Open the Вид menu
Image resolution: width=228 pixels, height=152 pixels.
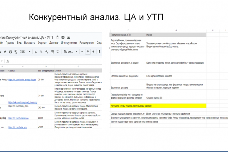click(x=19, y=43)
